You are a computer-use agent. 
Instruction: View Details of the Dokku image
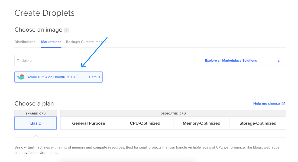(94, 77)
